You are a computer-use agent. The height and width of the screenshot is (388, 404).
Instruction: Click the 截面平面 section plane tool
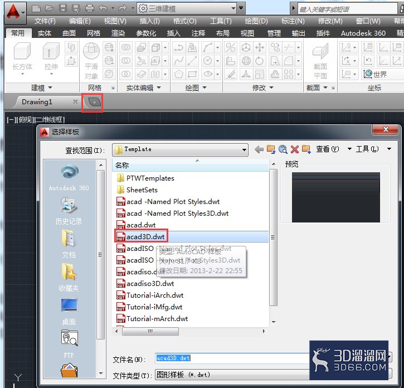tap(320, 60)
